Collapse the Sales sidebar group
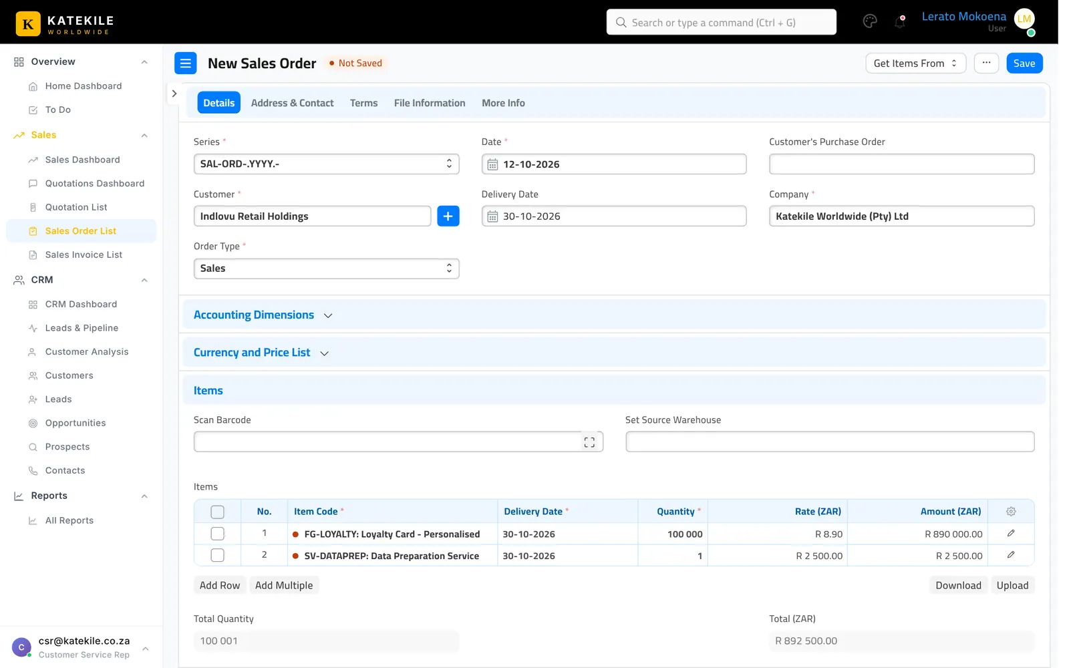The image size is (1069, 668). 144,136
